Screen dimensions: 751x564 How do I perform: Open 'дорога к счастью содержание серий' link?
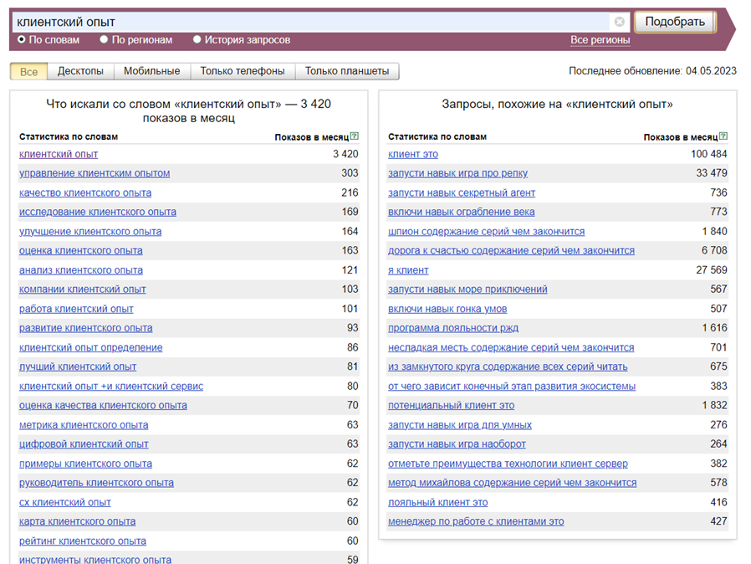pyautogui.click(x=511, y=250)
